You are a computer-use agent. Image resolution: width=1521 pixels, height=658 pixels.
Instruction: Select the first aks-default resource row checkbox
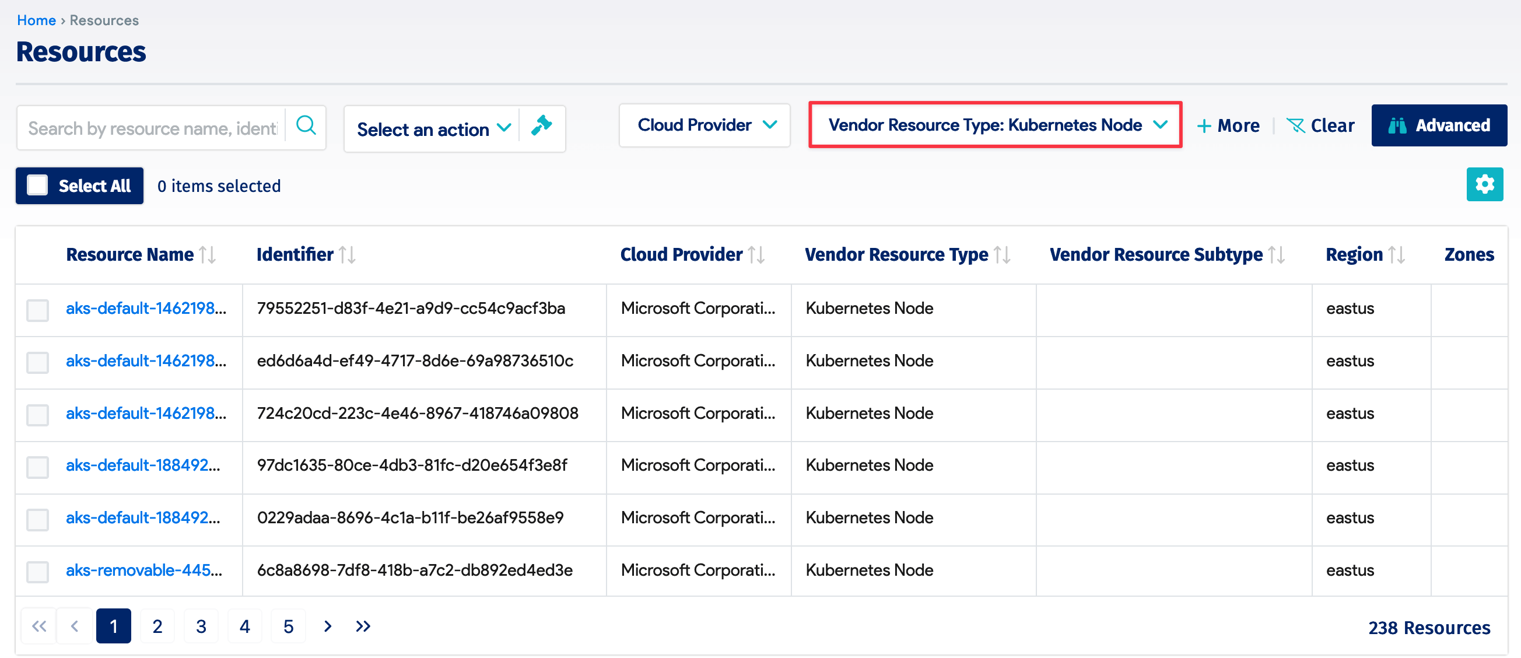point(37,310)
